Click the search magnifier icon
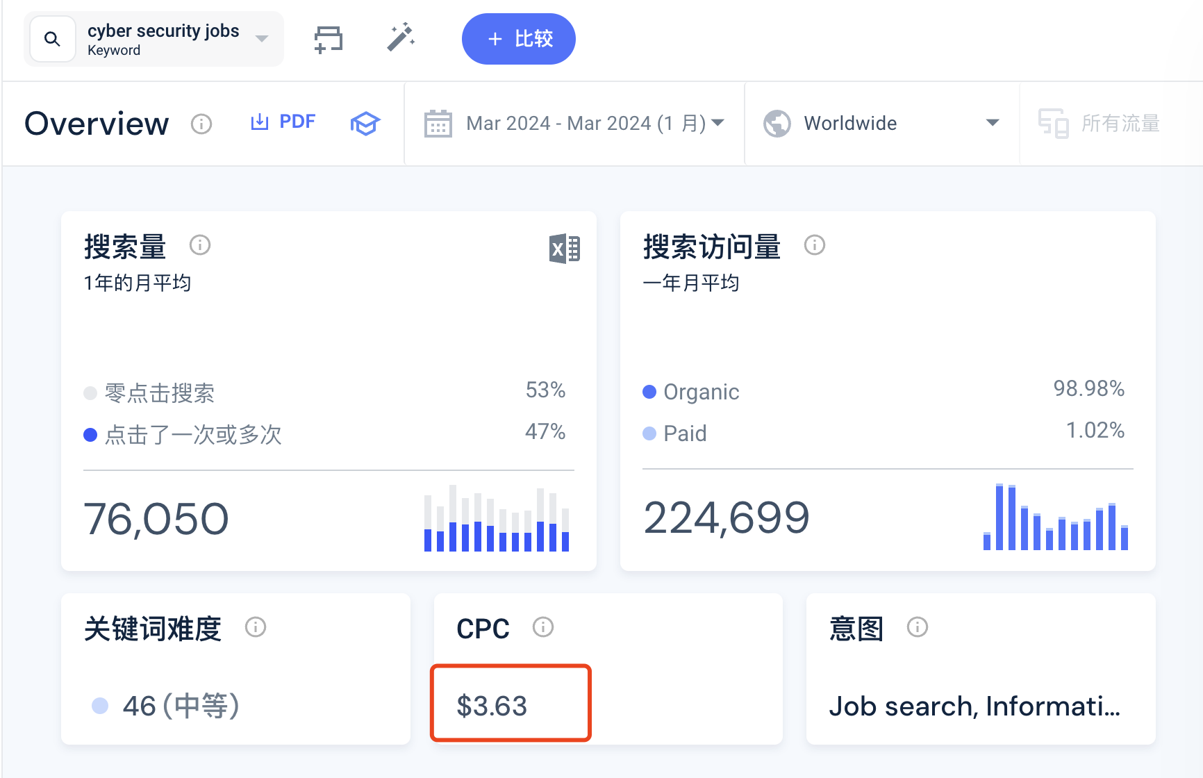Screen dimensions: 1203x778 pyautogui.click(x=52, y=39)
